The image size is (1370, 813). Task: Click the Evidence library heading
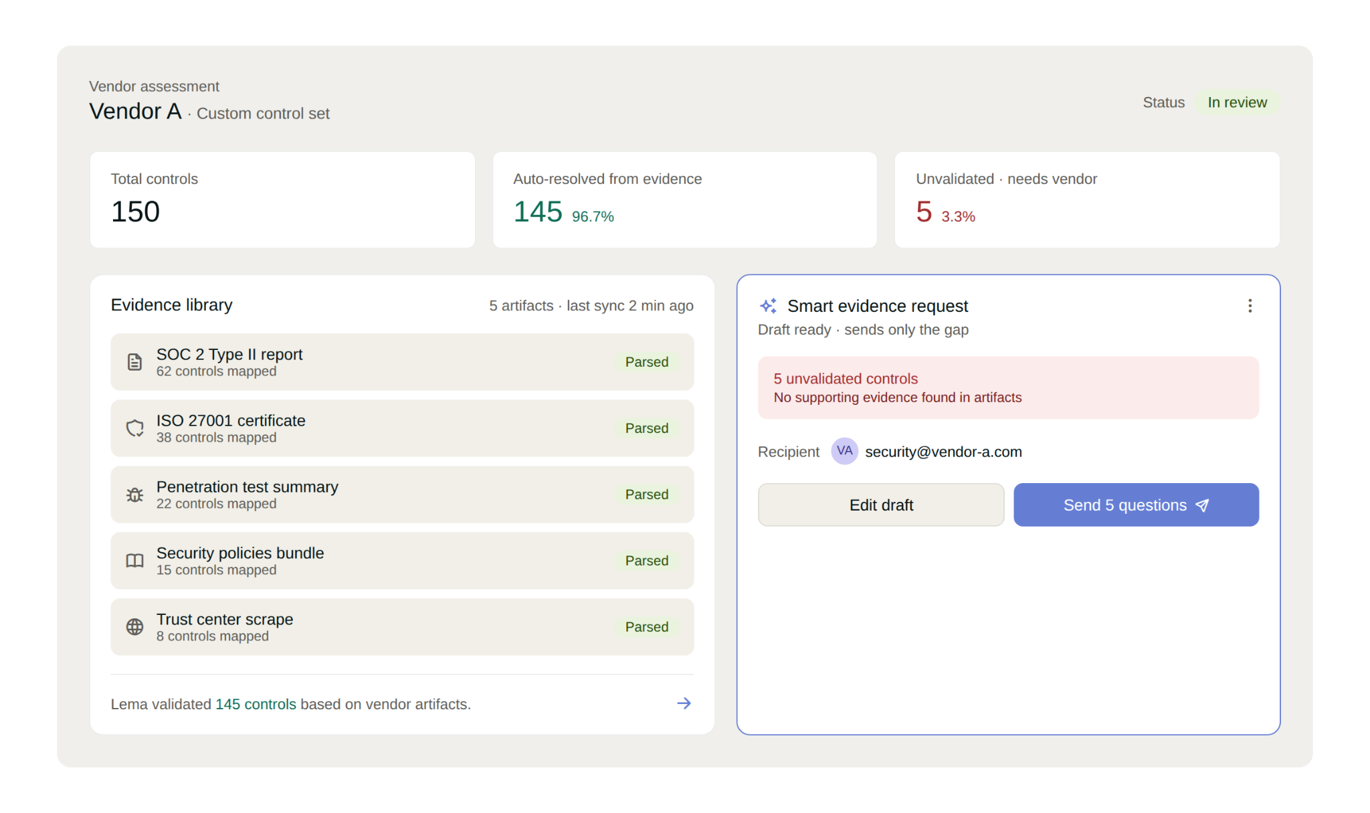[171, 305]
